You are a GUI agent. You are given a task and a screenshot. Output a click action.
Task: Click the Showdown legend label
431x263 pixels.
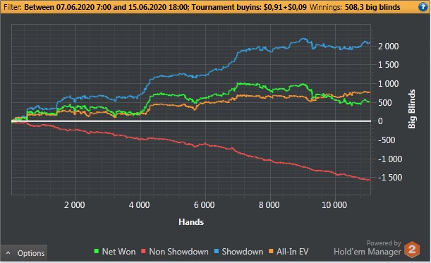(242, 252)
